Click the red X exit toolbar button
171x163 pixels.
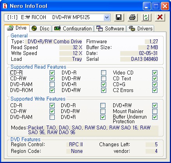pos(160,17)
